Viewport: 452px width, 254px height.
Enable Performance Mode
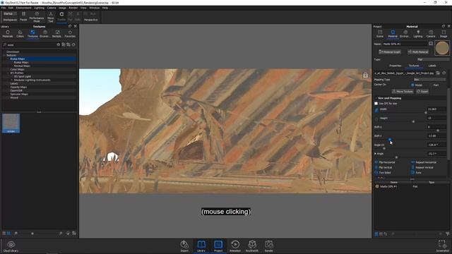pyautogui.click(x=37, y=17)
